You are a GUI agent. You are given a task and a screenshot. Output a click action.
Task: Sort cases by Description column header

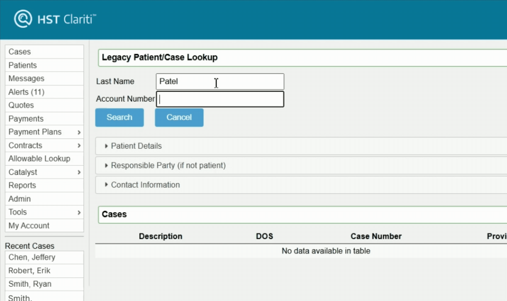(x=160, y=236)
